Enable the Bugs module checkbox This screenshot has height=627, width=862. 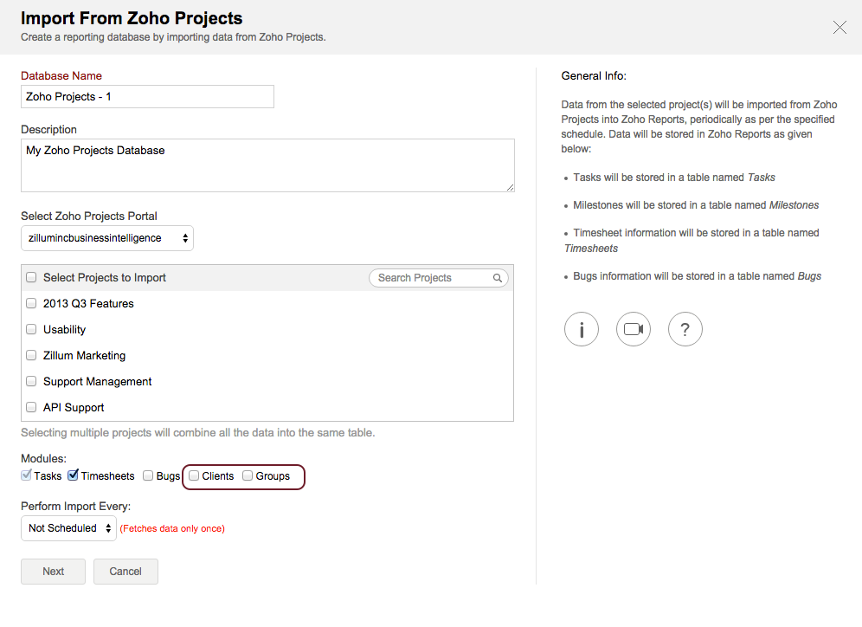148,475
